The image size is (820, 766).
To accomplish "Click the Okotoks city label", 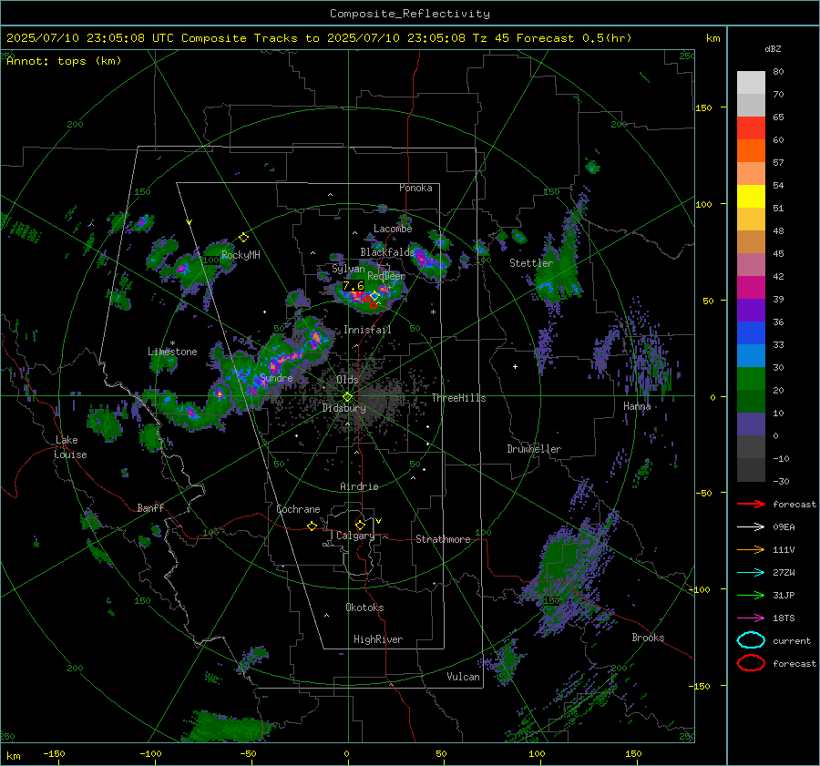I will pyautogui.click(x=364, y=608).
